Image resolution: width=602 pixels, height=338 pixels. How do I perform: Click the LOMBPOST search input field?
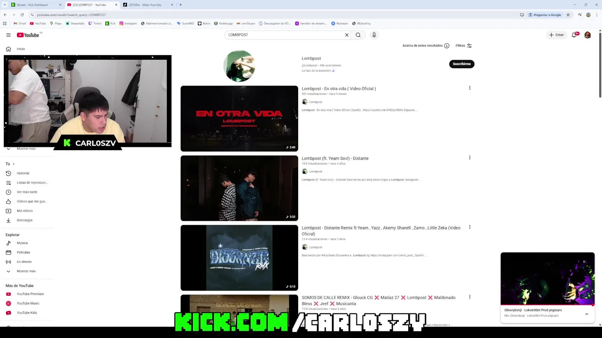285,35
